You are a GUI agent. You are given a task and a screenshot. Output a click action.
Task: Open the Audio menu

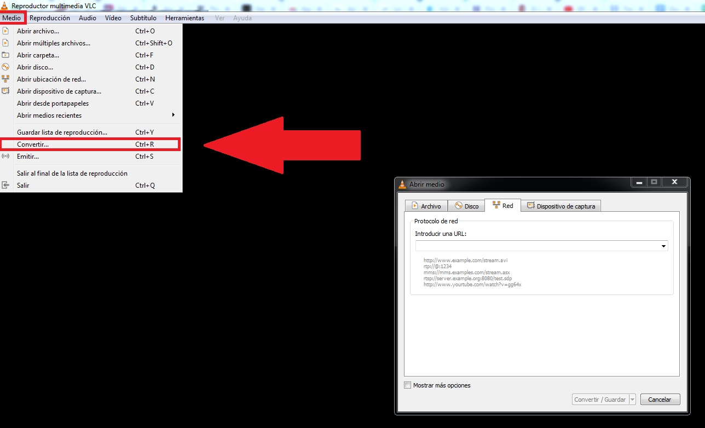(x=88, y=18)
